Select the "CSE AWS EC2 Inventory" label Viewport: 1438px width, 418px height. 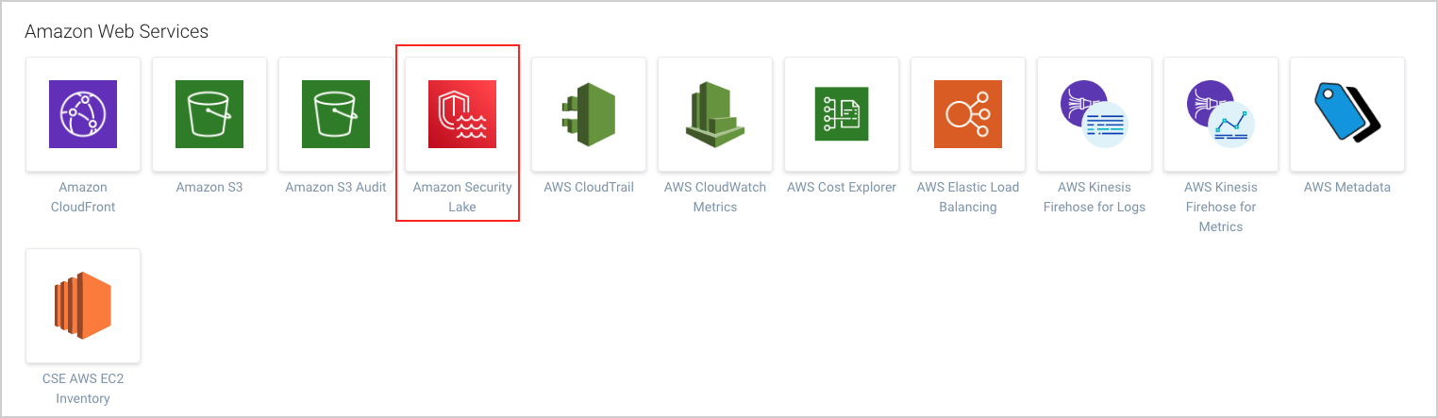click(83, 389)
